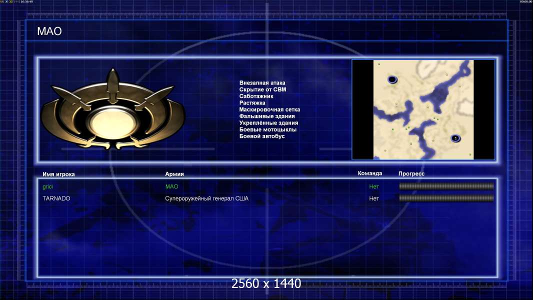This screenshot has width=533, height=300.
Task: Select the Саботажник ability entry
Action: pos(256,96)
